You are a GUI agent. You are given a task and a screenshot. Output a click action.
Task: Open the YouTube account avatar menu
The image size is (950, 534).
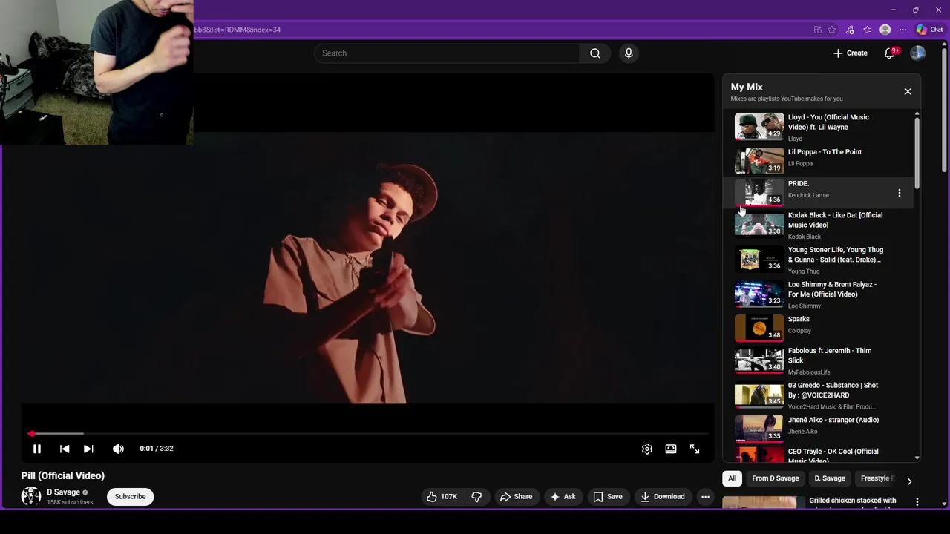click(x=918, y=53)
